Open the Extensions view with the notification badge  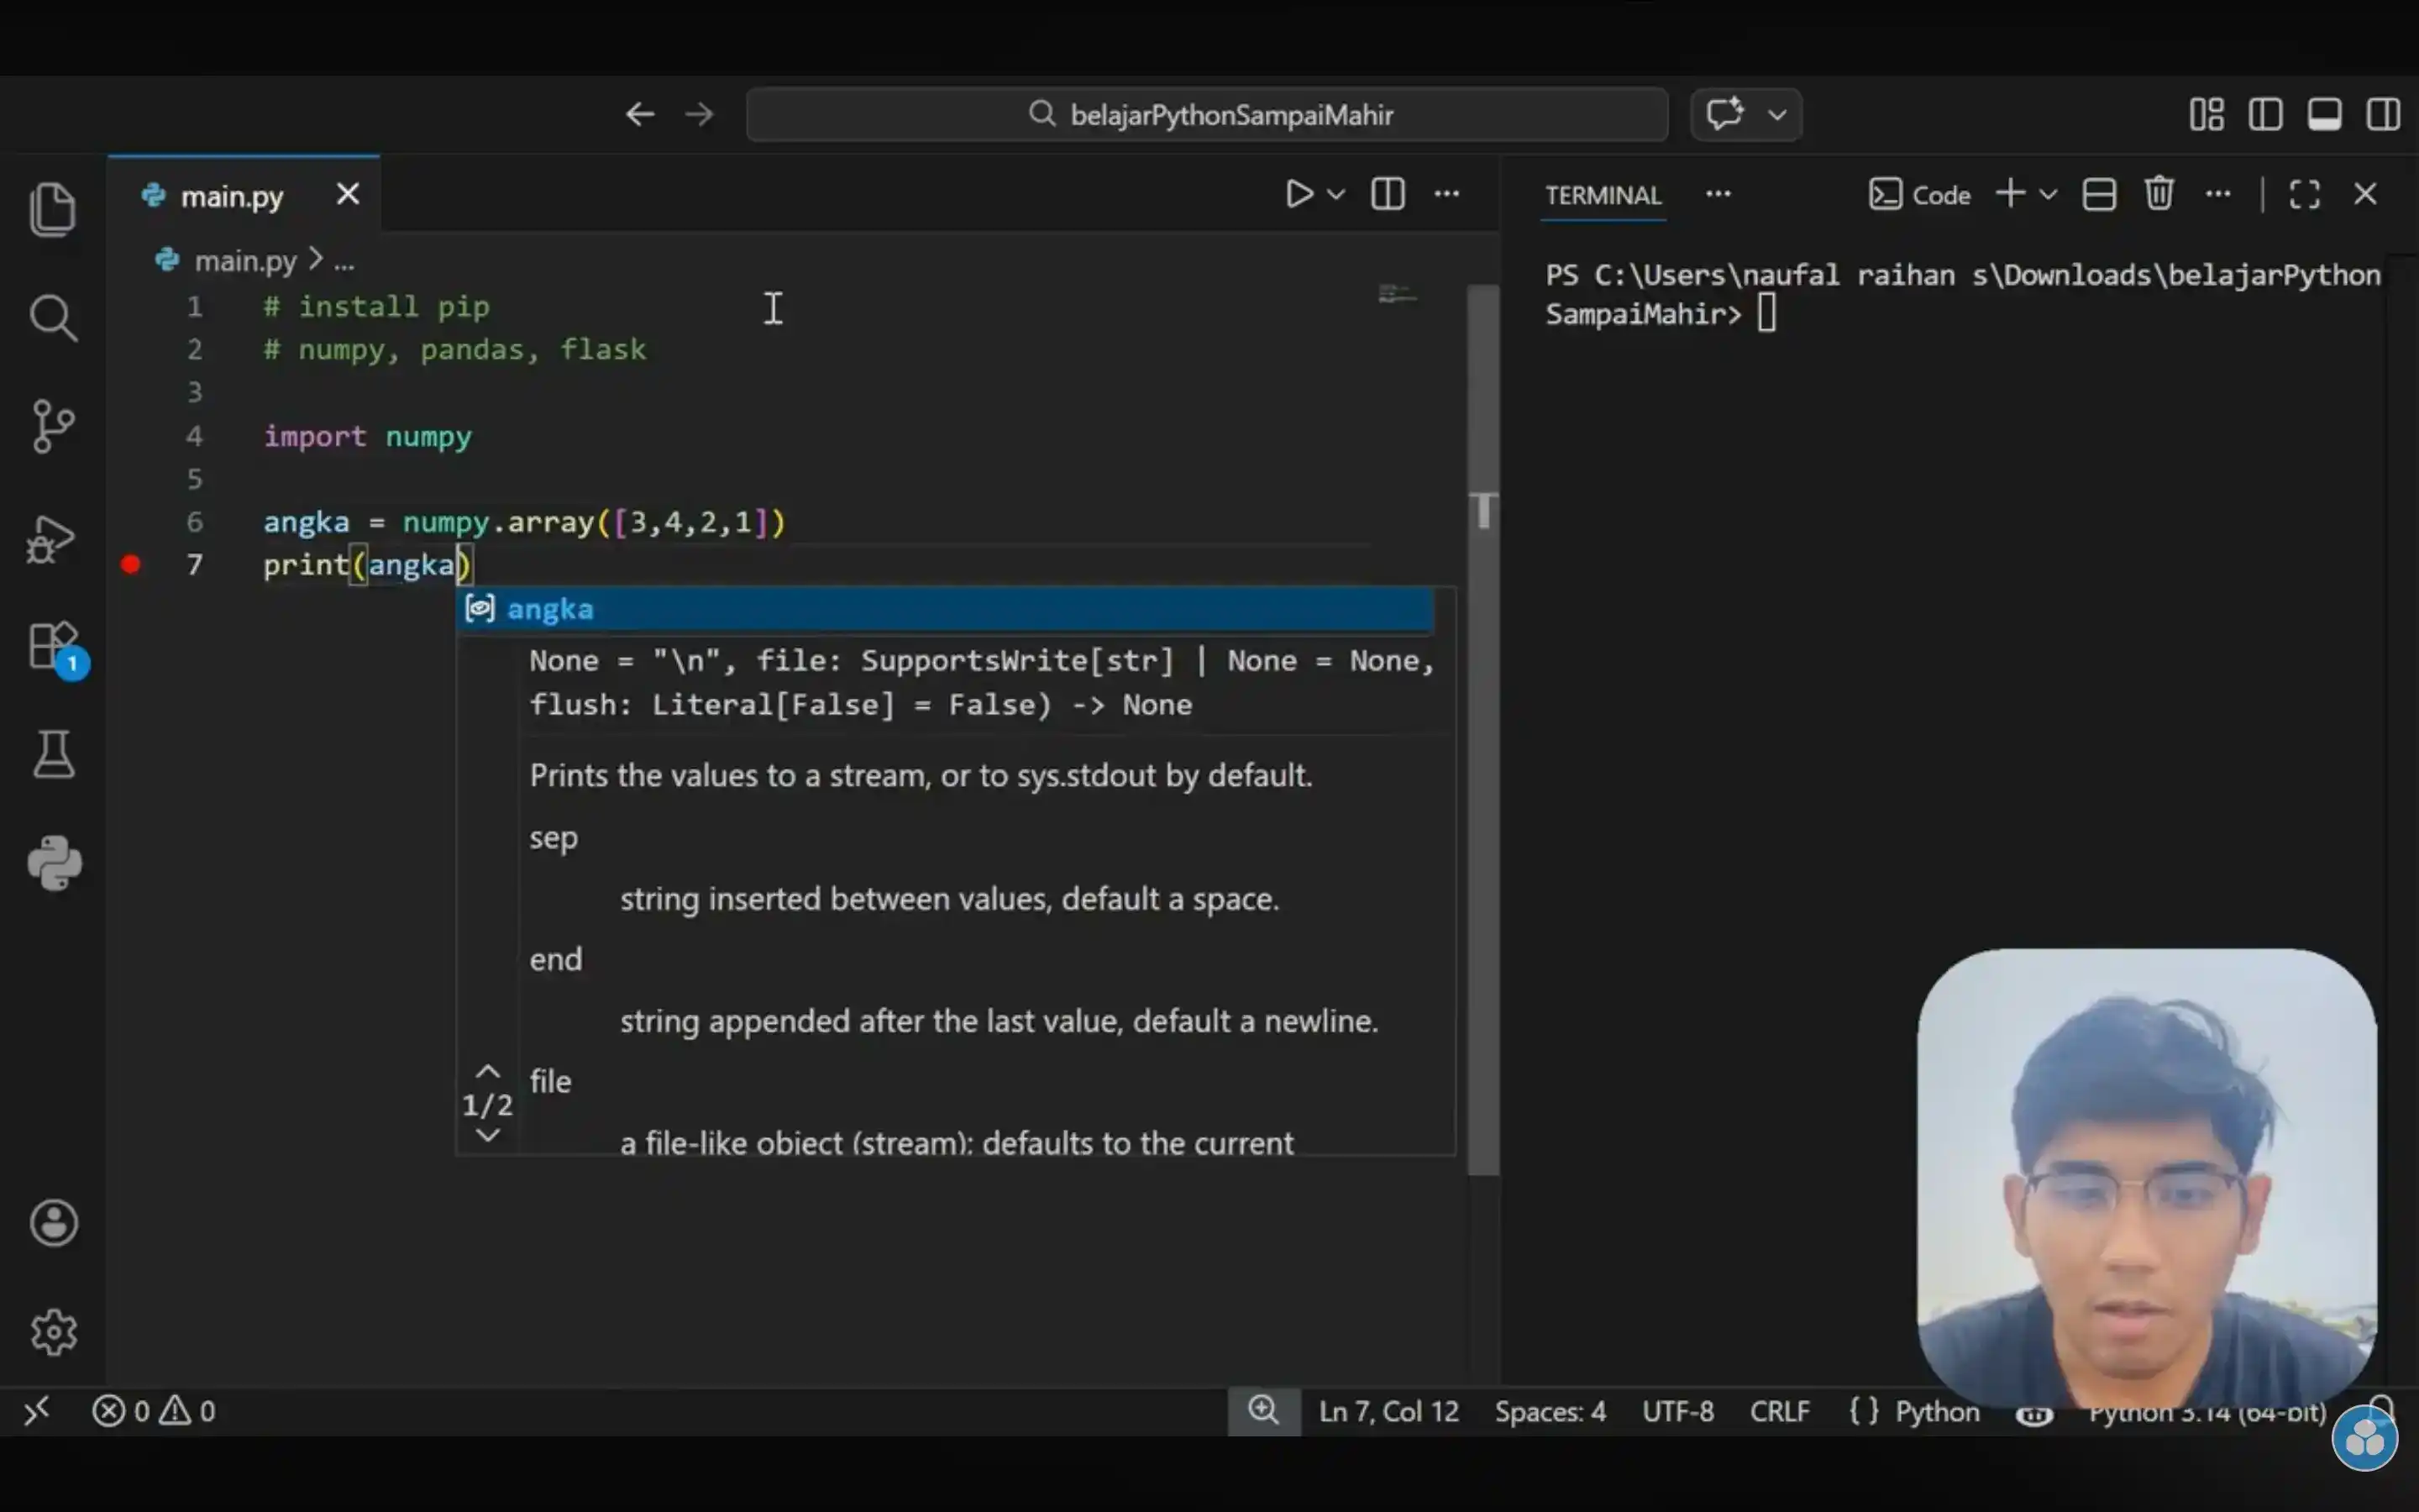[54, 648]
